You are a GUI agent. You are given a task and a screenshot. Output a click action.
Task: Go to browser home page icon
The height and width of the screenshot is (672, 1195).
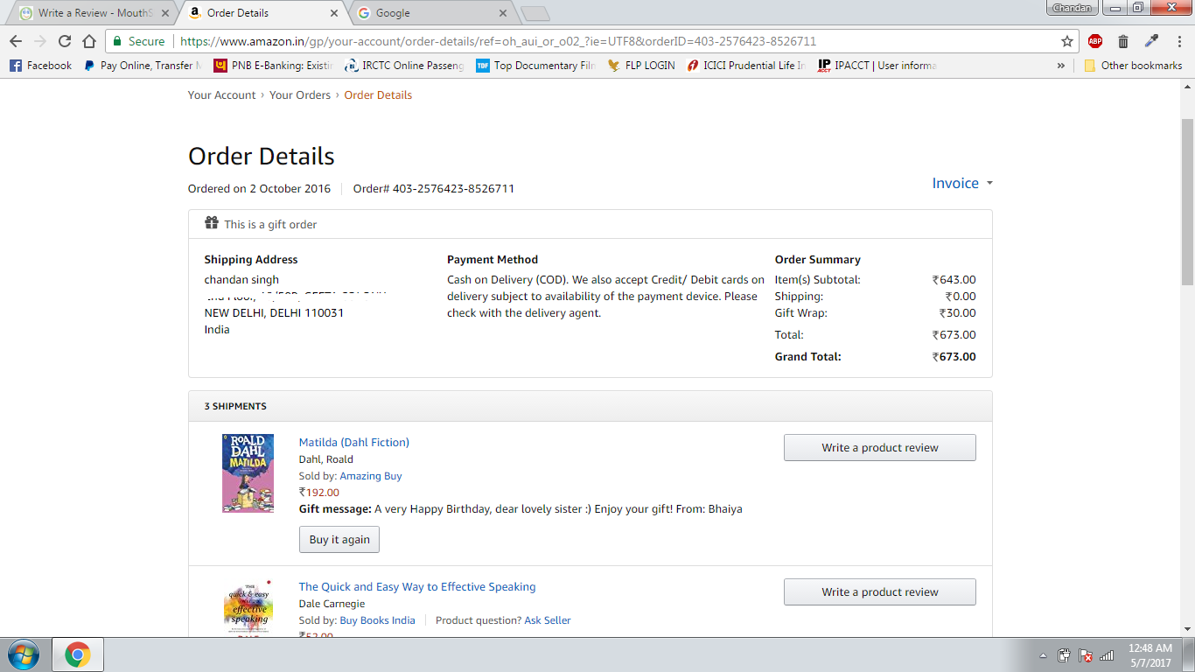click(x=89, y=41)
